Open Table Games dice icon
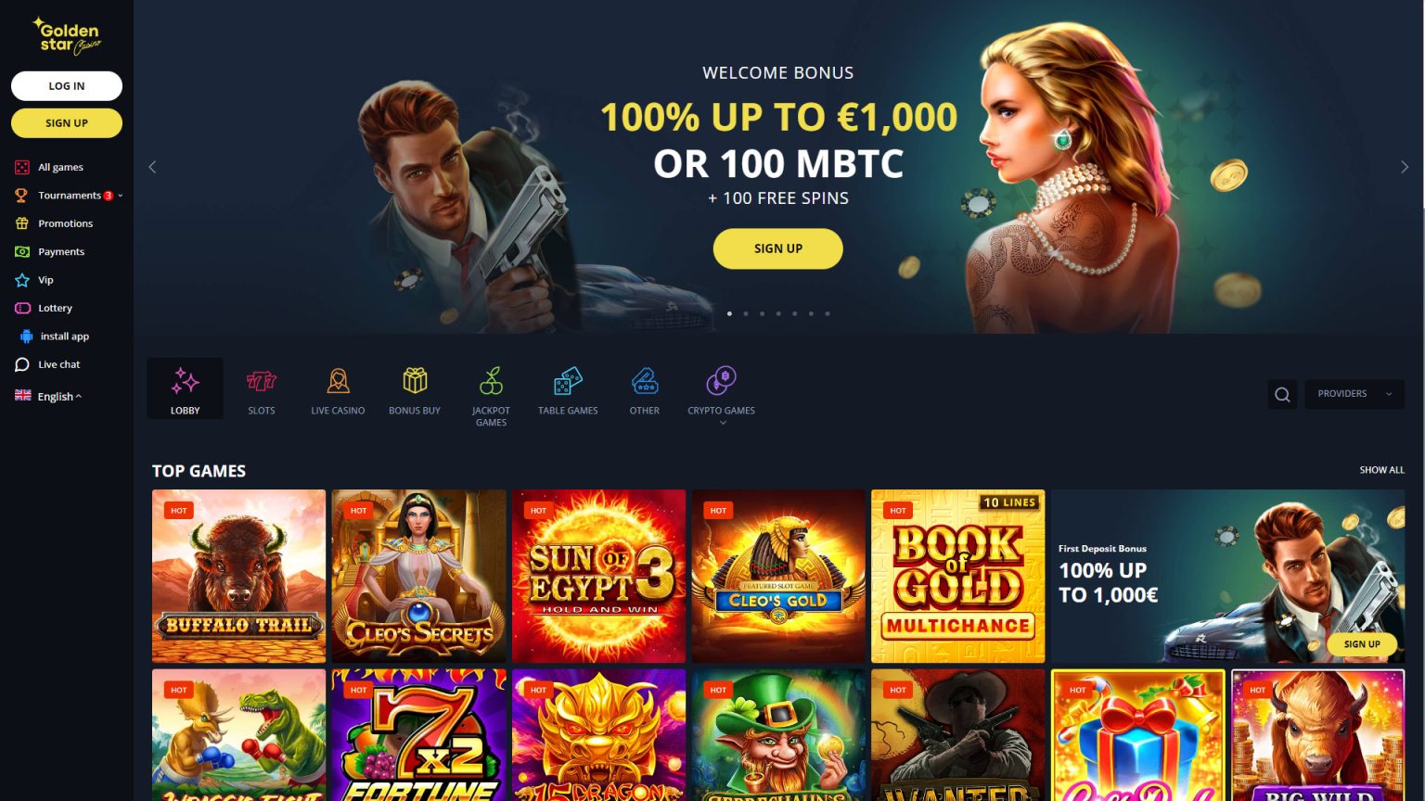This screenshot has width=1425, height=801. (568, 381)
